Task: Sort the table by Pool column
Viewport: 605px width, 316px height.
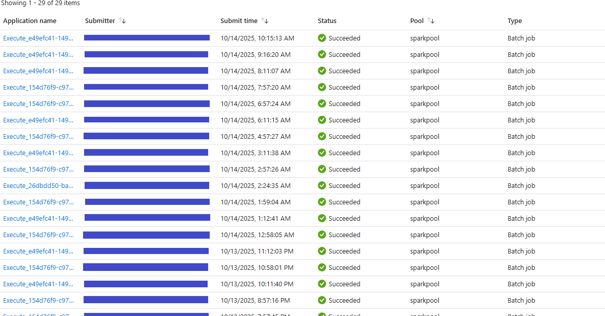Action: 431,21
